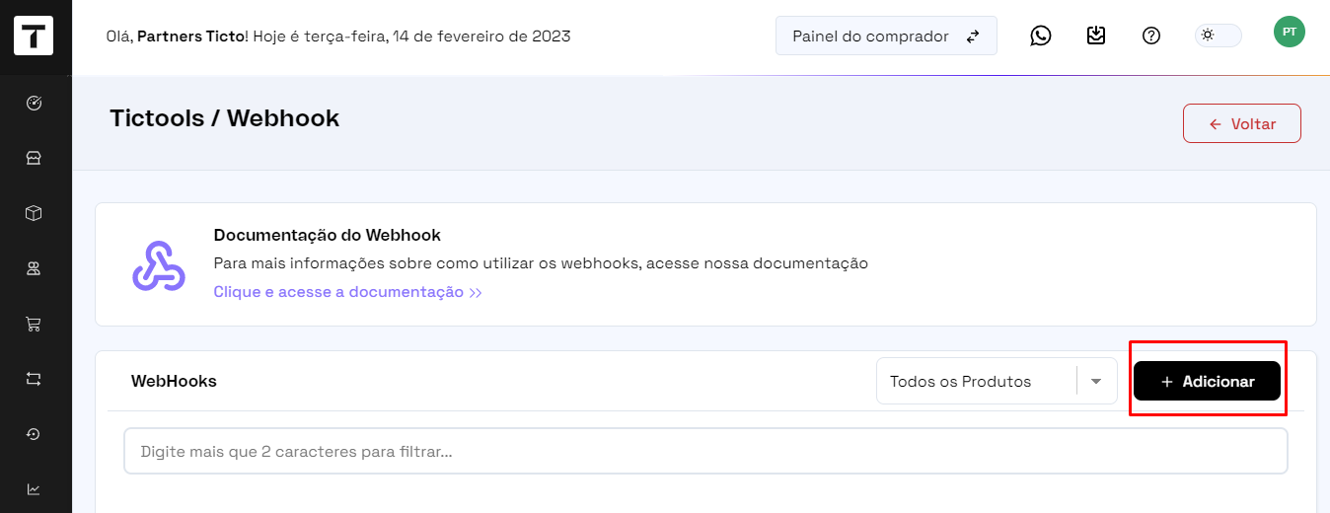Open the help question mark icon
Image resolution: width=1330 pixels, height=513 pixels.
click(1151, 36)
